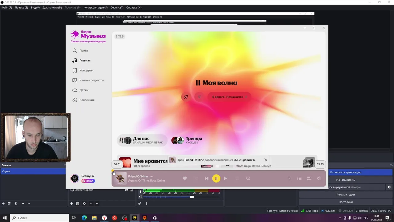Select Сцена in OBS scenes list
The height and width of the screenshot is (222, 394).
(x=33, y=171)
